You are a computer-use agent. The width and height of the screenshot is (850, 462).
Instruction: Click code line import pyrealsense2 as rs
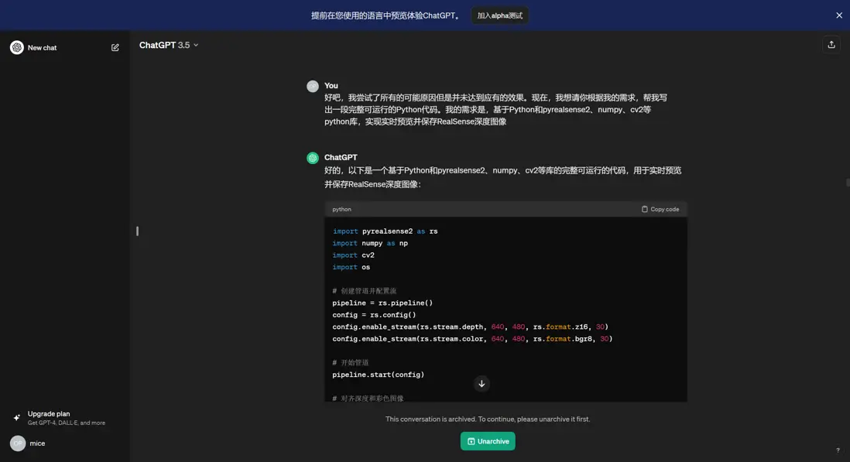(x=385, y=231)
